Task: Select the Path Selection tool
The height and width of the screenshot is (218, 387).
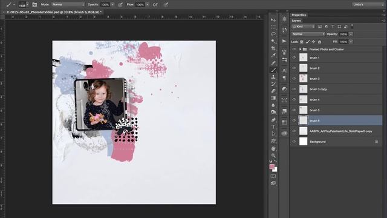Action: coord(273,134)
